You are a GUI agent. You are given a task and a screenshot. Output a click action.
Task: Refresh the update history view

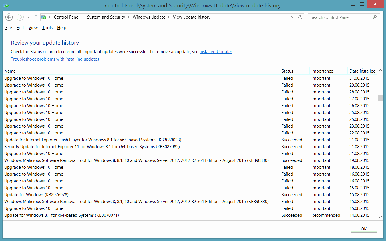point(300,17)
